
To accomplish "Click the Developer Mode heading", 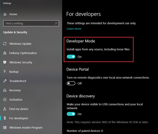I will 81,41.
